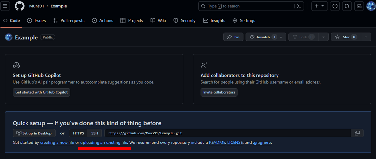376x159 pixels.
Task: Open repository Settings tab
Action: click(x=244, y=21)
